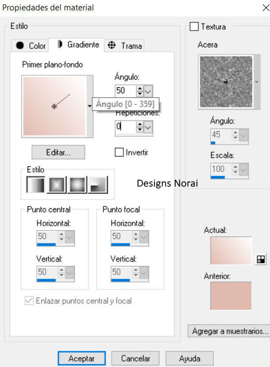
Task: Click the Anterior color swatch
Action: [x=231, y=296]
